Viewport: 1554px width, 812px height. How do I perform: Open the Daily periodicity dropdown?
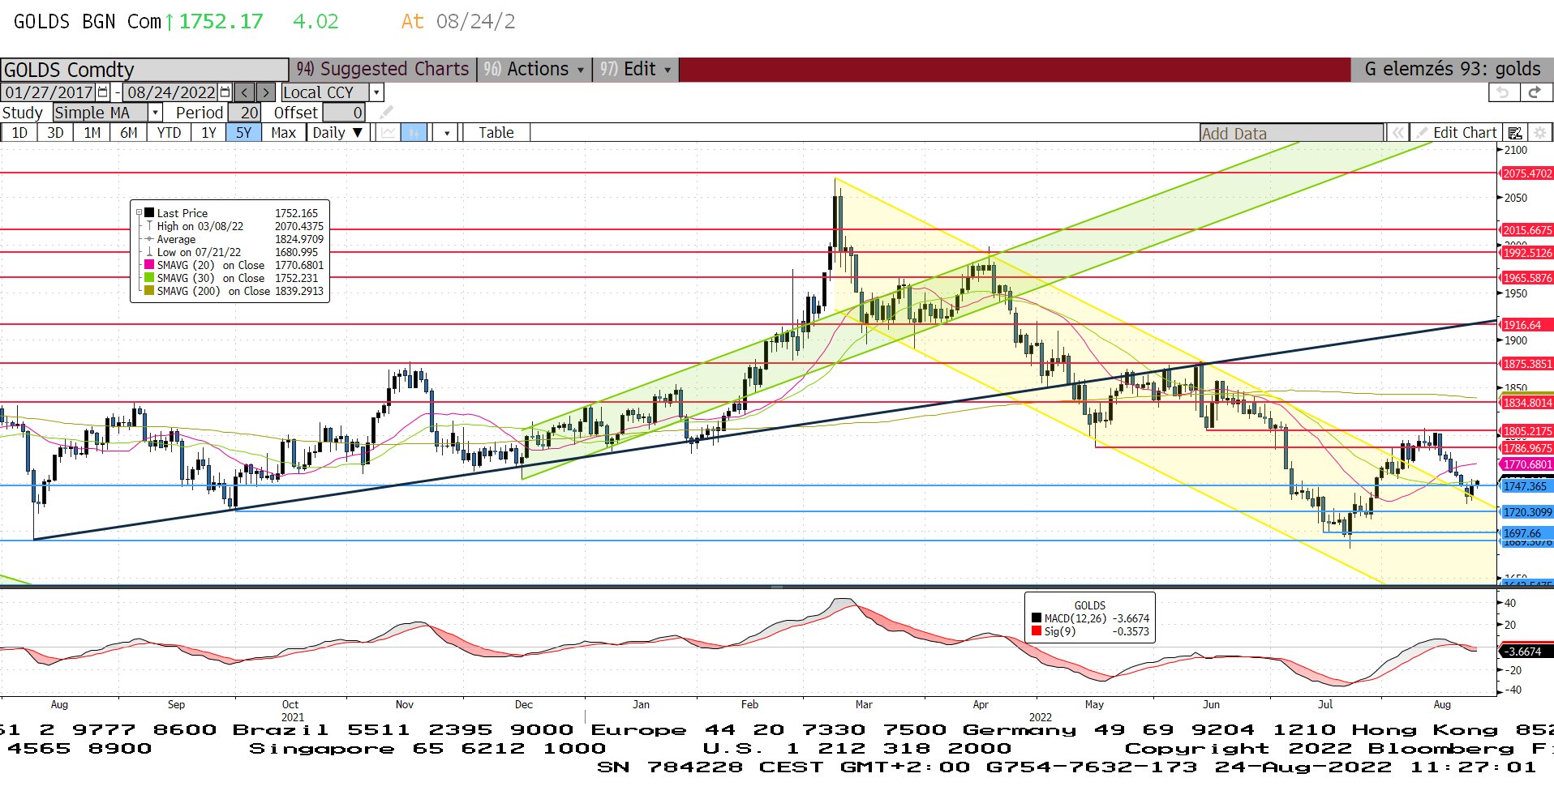[x=337, y=133]
